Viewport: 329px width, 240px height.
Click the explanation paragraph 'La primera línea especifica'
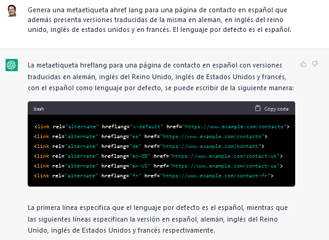click(157, 219)
